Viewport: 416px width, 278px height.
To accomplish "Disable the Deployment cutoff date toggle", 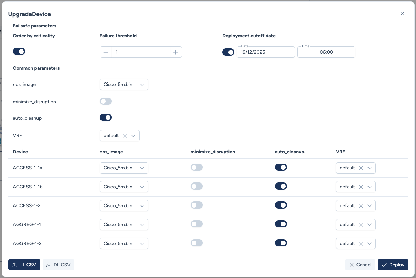I will tap(228, 52).
